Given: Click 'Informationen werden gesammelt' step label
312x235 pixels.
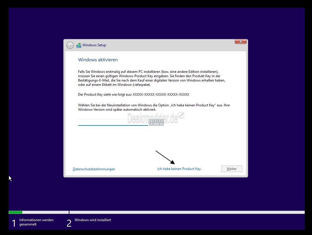Looking at the screenshot, I should (36, 222).
